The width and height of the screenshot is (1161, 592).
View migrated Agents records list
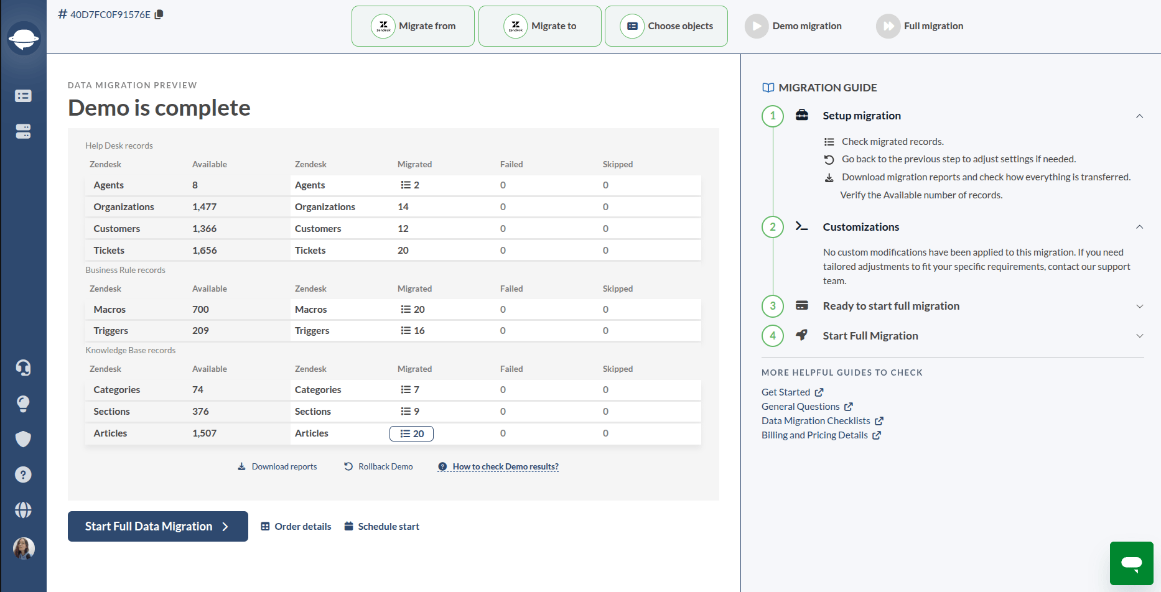click(410, 185)
